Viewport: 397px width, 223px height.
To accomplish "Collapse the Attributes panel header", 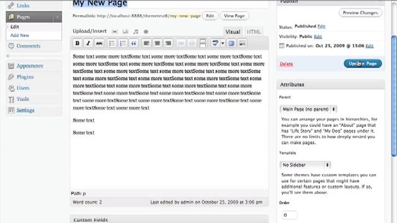I will pos(331,85).
